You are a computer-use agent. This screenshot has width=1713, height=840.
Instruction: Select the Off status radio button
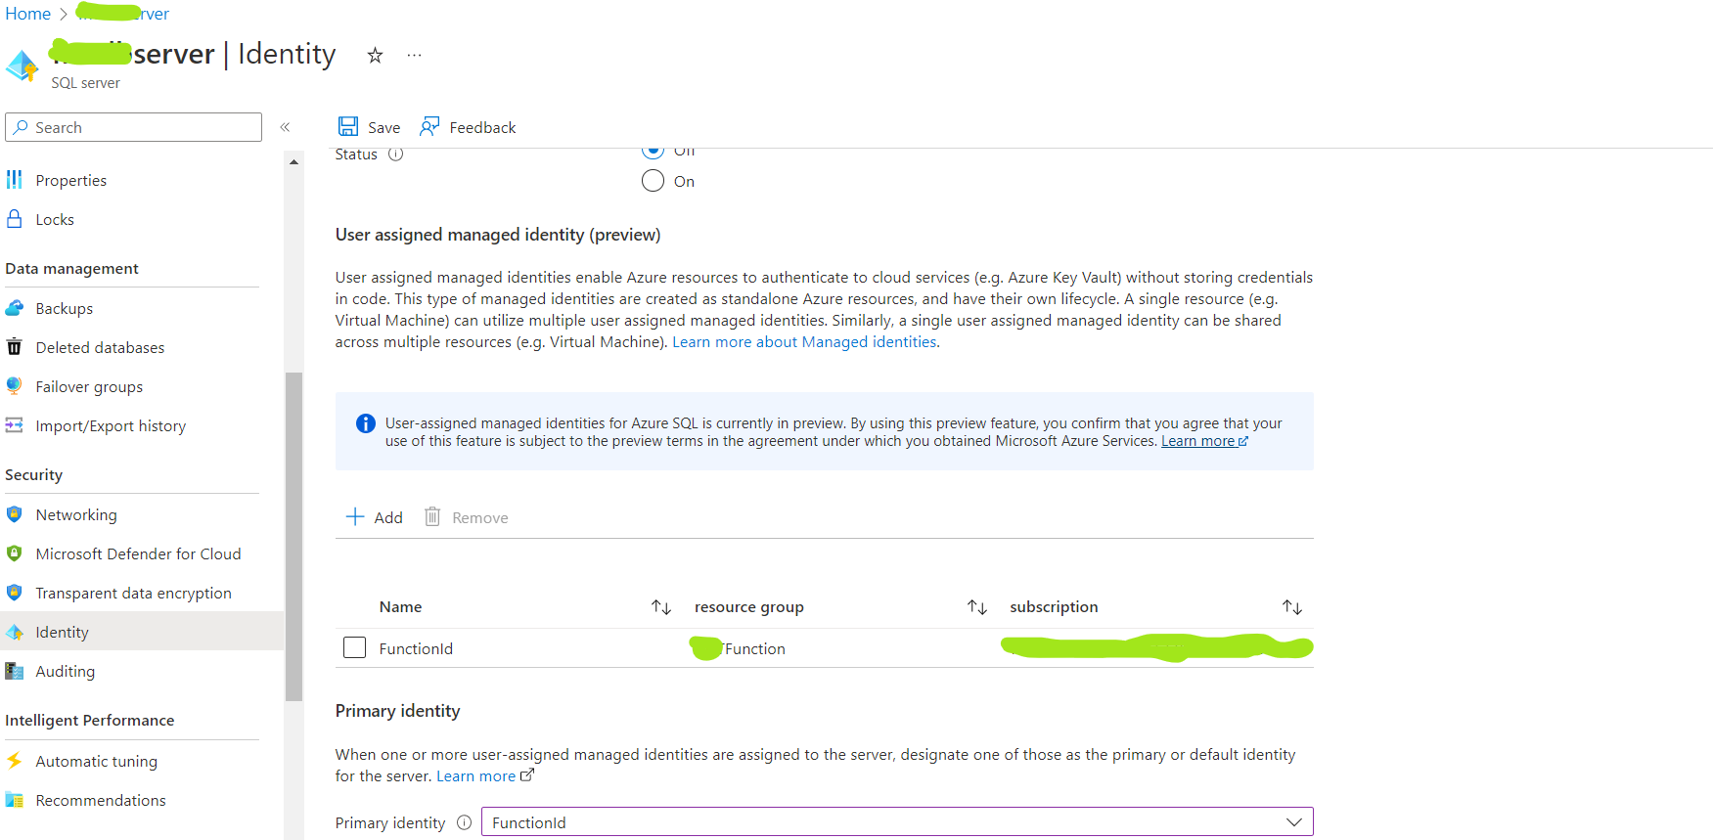click(653, 151)
